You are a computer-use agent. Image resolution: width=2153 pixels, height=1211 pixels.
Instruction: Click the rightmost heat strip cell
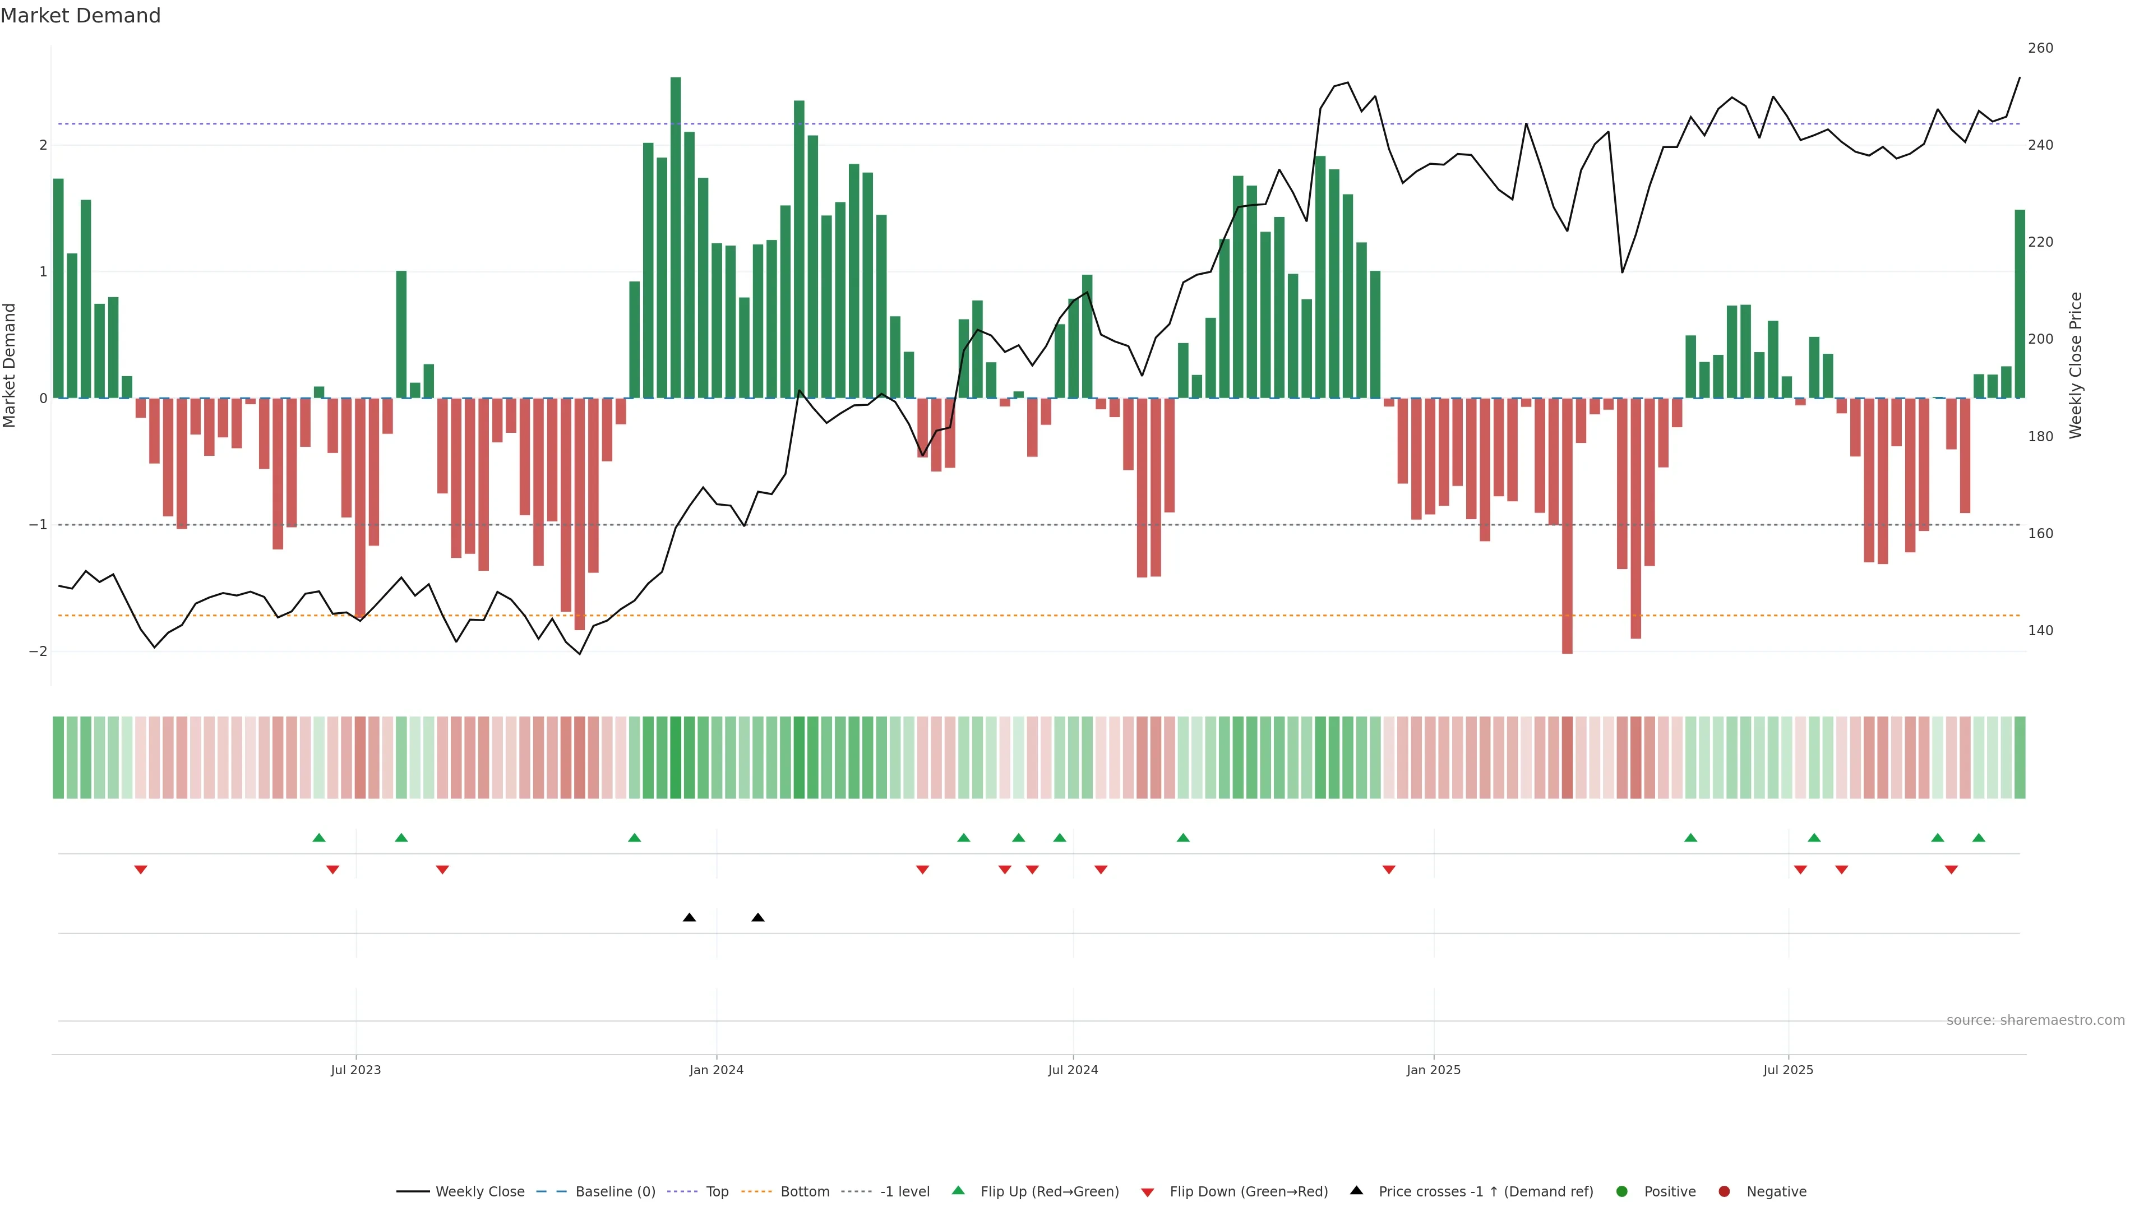click(2019, 757)
